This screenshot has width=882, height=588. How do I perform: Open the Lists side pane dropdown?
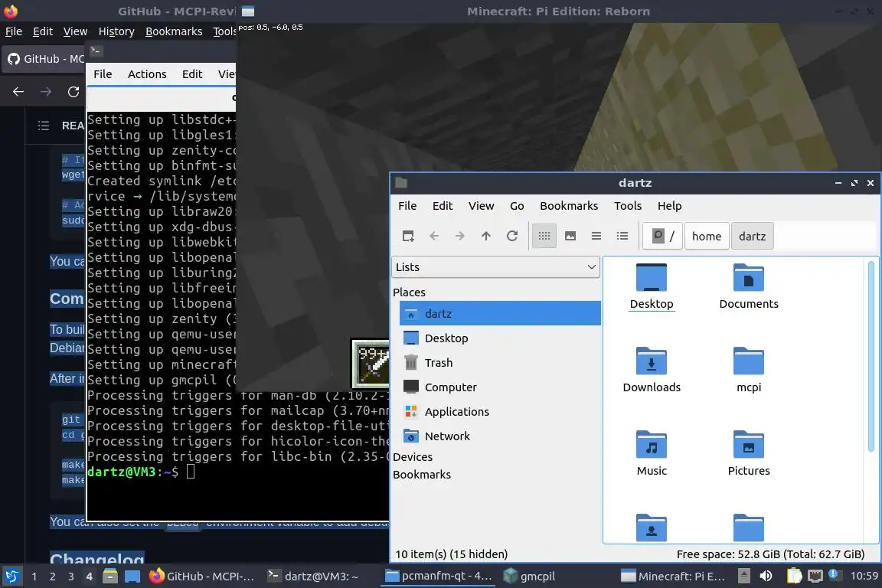pos(495,266)
